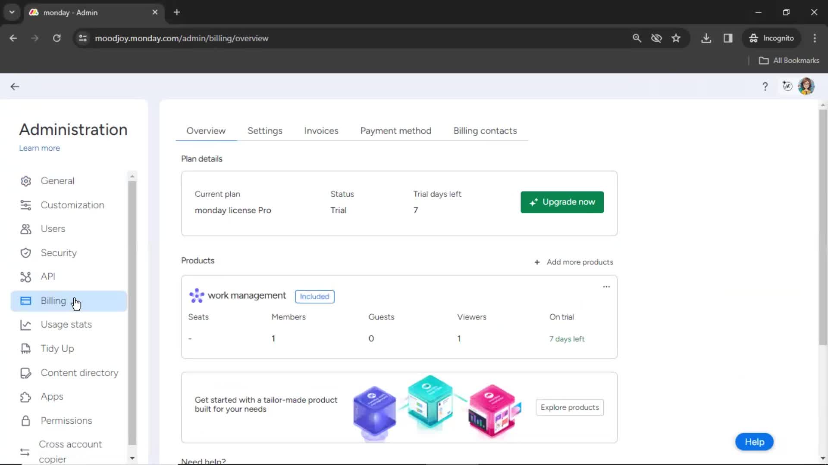Open the blue Help button
This screenshot has width=828, height=465.
pyautogui.click(x=754, y=442)
